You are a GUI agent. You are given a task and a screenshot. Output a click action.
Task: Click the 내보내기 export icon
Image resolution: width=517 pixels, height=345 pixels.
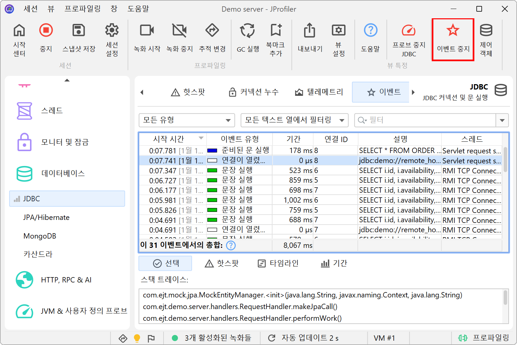click(x=309, y=31)
